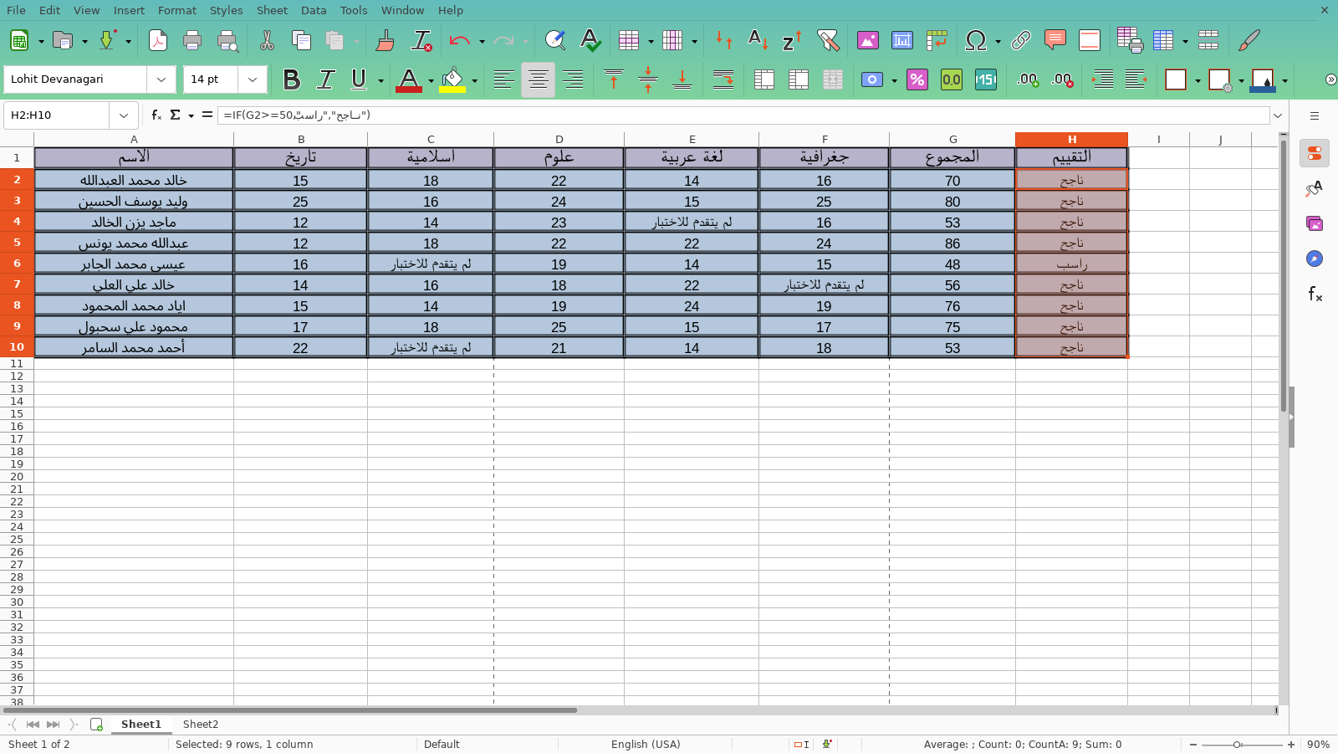
Task: Toggle Center Horizontally alignment
Action: pos(538,79)
